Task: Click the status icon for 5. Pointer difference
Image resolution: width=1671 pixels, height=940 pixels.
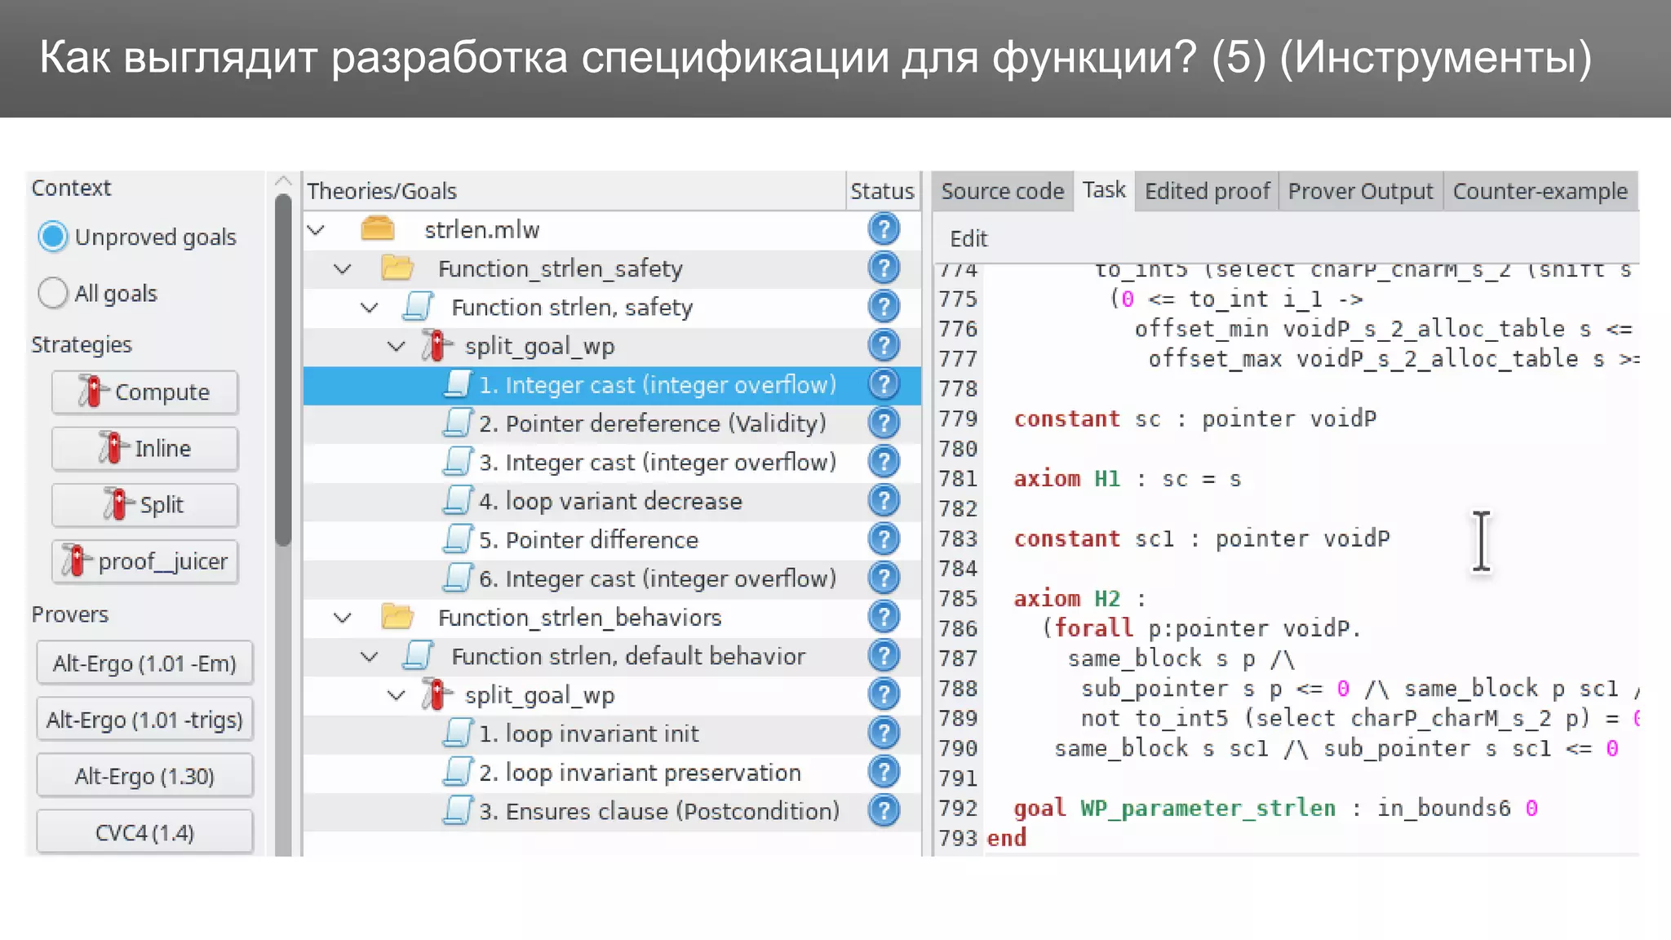Action: [x=884, y=539]
